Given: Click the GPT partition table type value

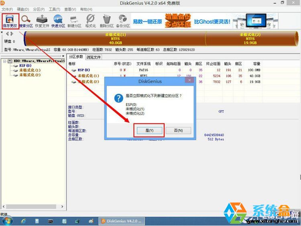Looking at the screenshot, I should point(221,111).
